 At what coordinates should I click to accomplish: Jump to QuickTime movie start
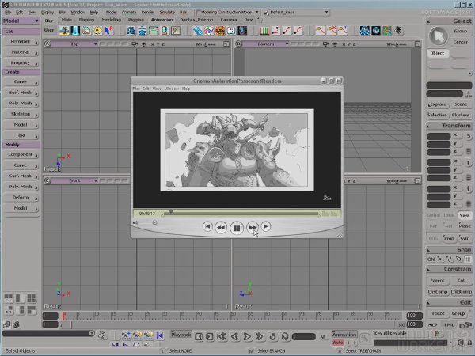tap(207, 226)
